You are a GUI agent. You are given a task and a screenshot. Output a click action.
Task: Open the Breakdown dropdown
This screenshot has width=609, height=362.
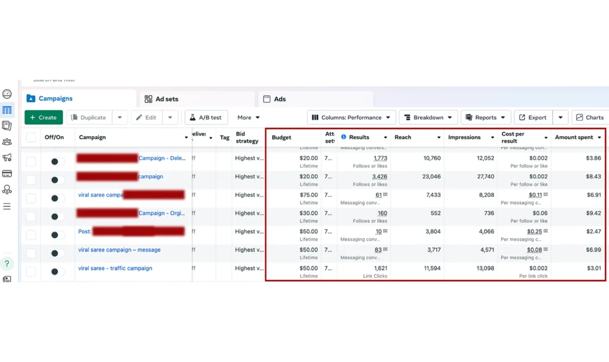pos(428,118)
